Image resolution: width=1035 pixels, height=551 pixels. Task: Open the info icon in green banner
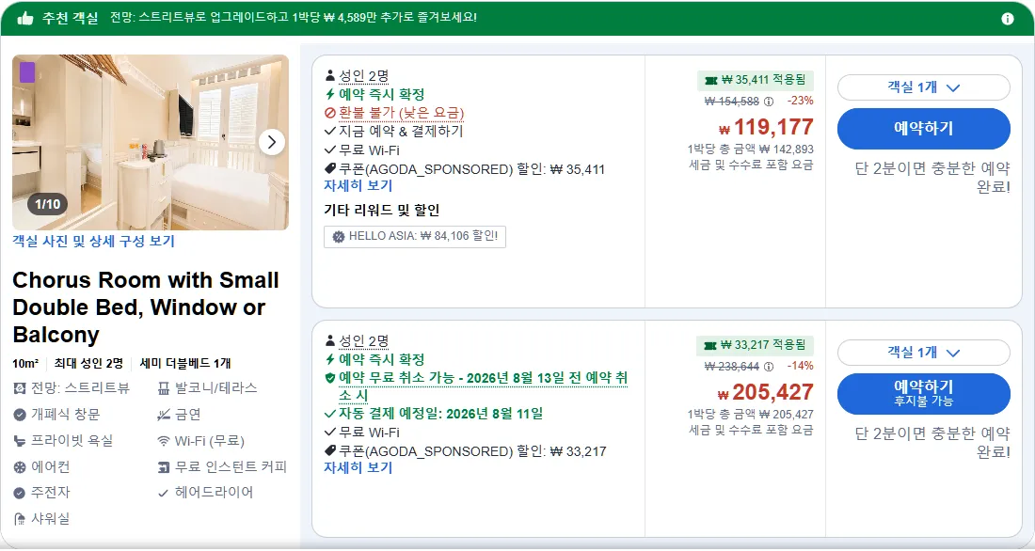point(1008,19)
